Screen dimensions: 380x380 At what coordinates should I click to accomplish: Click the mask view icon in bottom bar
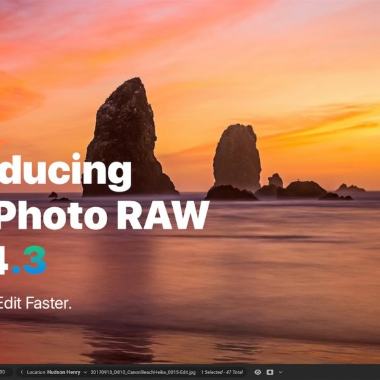click(x=270, y=372)
